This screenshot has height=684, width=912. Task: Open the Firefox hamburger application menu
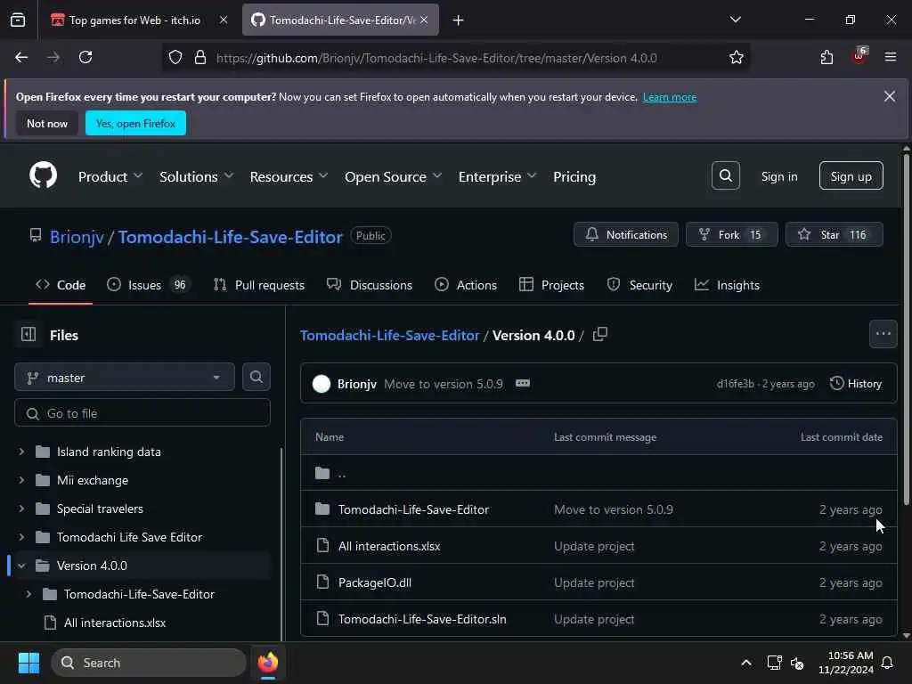coord(891,58)
